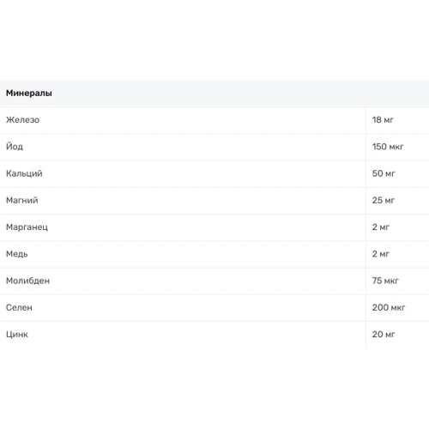Click the Минералы section header

(29, 94)
